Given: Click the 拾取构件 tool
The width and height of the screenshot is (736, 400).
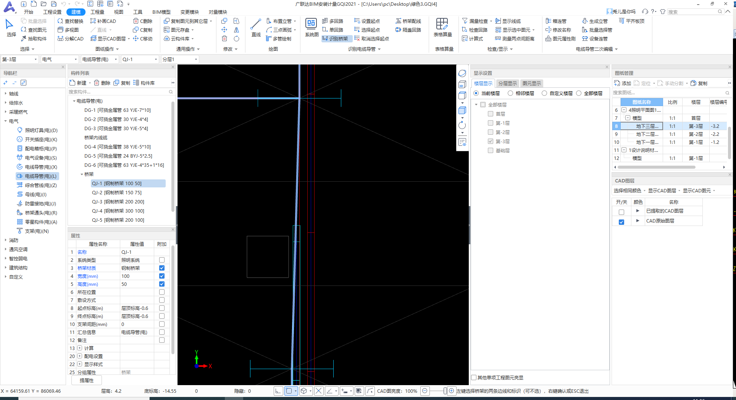Looking at the screenshot, I should 34,39.
